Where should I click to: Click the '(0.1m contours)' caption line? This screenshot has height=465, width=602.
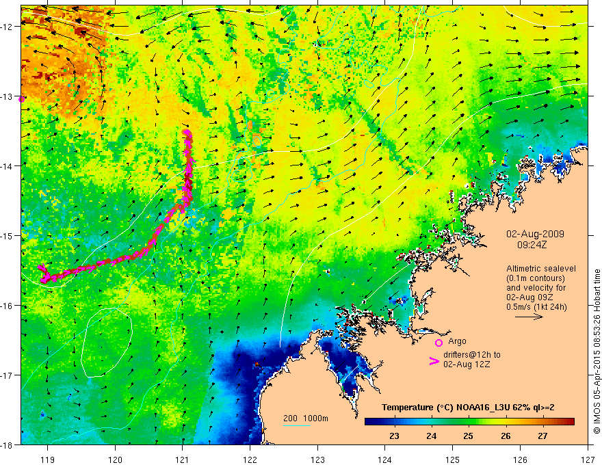click(536, 278)
